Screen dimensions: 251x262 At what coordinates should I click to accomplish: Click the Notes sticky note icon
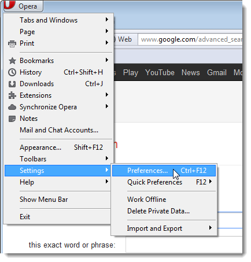pos(12,119)
